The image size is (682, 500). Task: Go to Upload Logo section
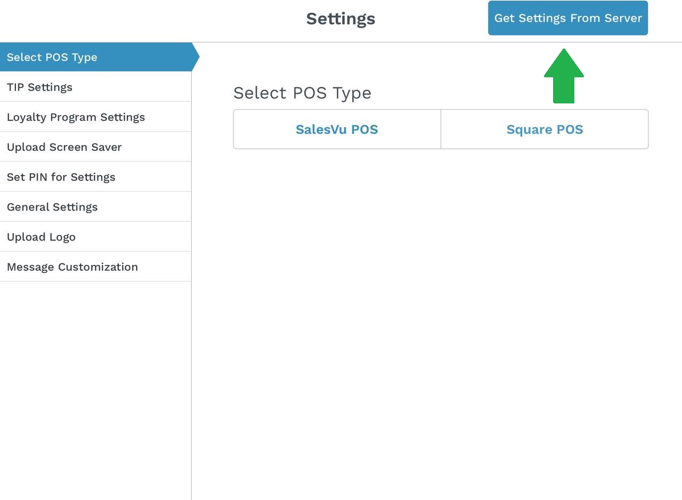95,236
